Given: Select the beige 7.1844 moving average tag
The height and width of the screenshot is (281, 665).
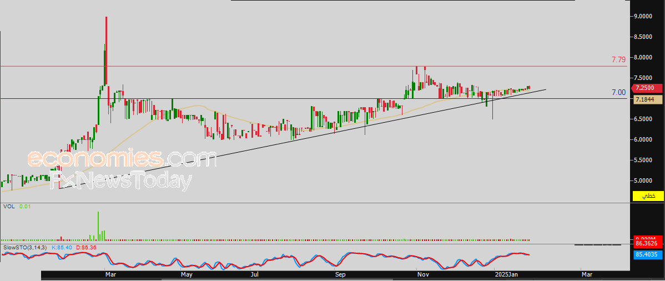Looking at the screenshot, I should pyautogui.click(x=648, y=99).
